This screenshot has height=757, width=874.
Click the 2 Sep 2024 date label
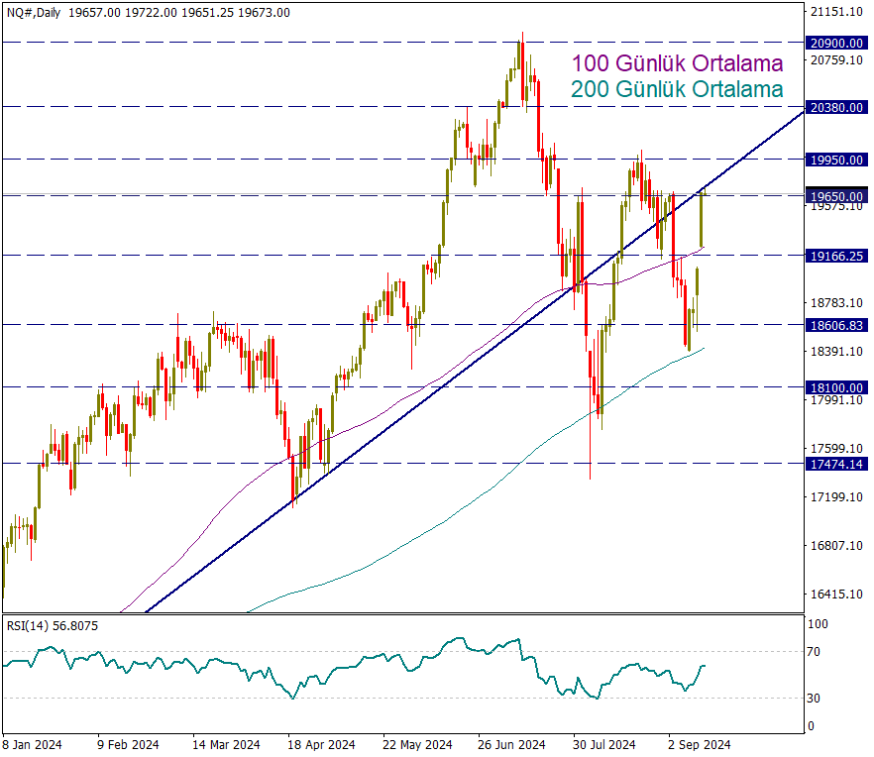699,745
